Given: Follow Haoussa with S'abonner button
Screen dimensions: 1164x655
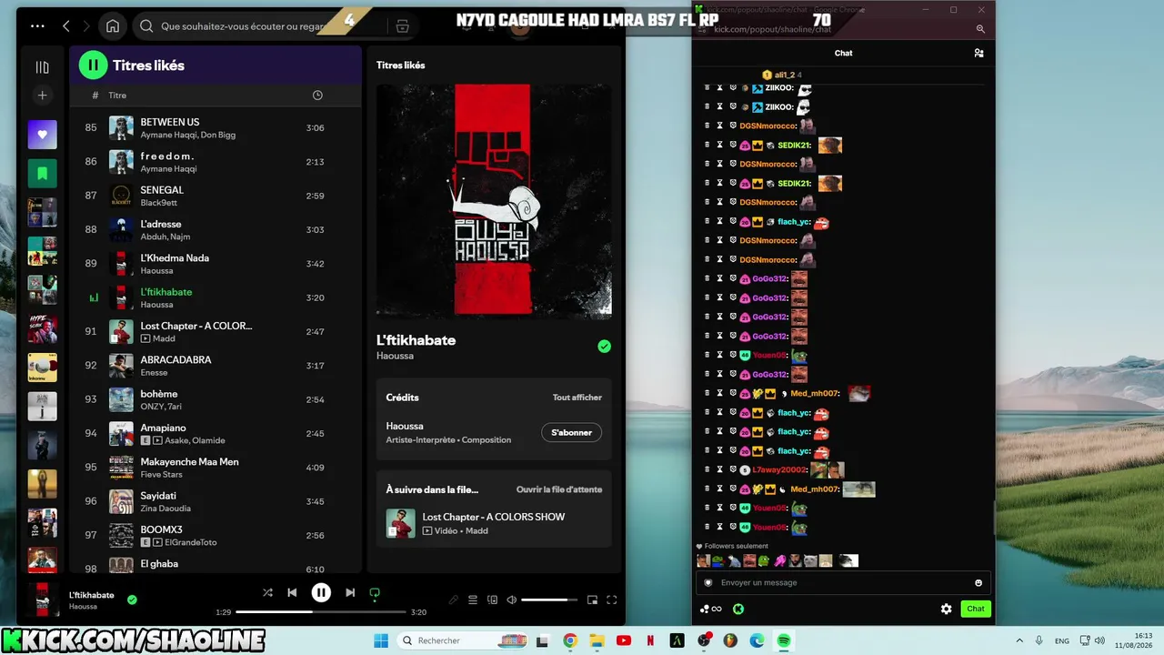Looking at the screenshot, I should (571, 433).
